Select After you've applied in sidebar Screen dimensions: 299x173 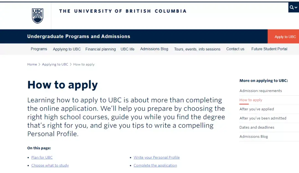(x=256, y=109)
